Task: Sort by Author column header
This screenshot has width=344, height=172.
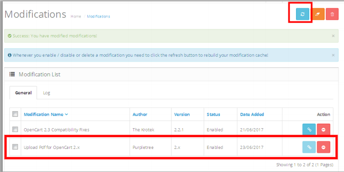Action: pos(140,114)
